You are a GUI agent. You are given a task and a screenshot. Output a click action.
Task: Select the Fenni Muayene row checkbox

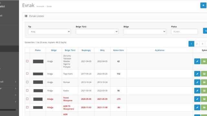coord(27,99)
